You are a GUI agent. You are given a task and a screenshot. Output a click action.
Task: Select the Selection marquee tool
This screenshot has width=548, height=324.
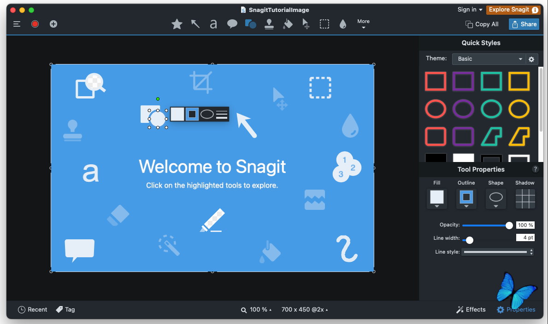point(324,24)
